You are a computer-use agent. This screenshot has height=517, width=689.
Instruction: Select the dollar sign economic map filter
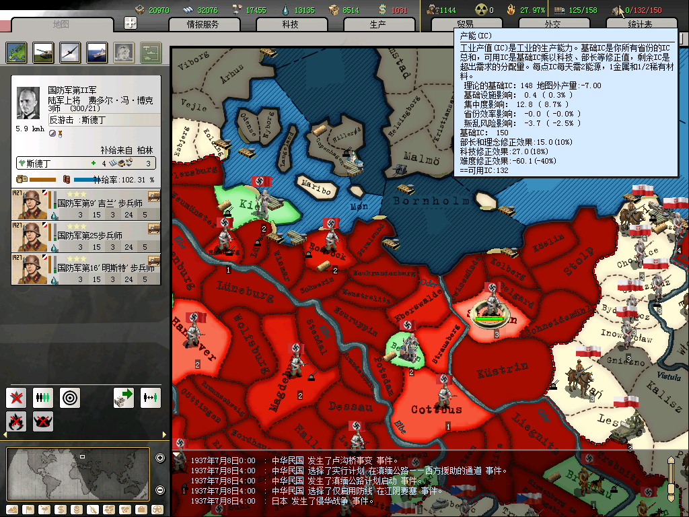pyautogui.click(x=61, y=510)
